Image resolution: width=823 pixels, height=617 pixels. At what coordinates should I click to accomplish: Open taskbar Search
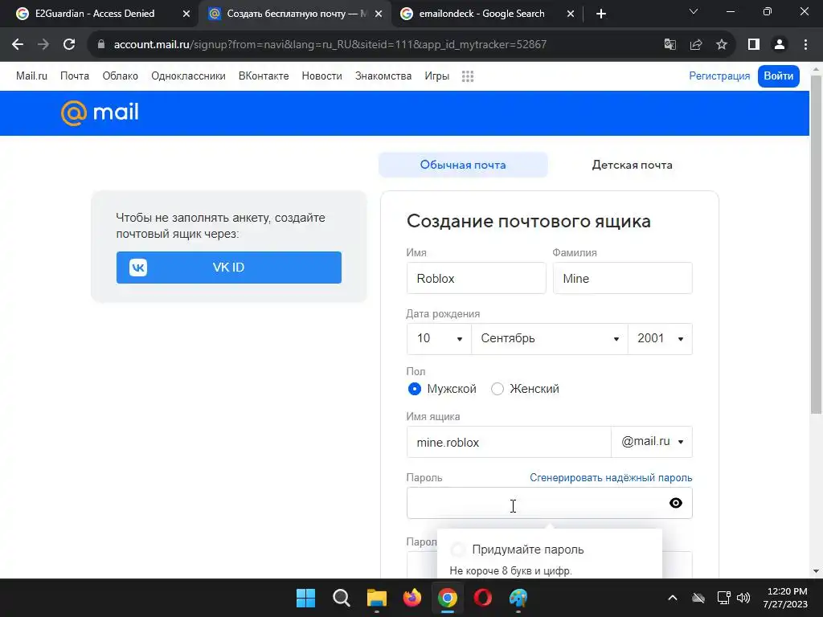(x=341, y=598)
